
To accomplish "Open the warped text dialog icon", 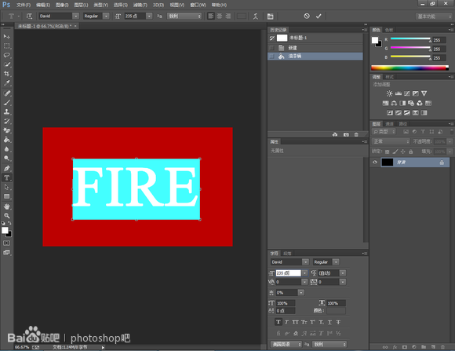I will point(256,16).
